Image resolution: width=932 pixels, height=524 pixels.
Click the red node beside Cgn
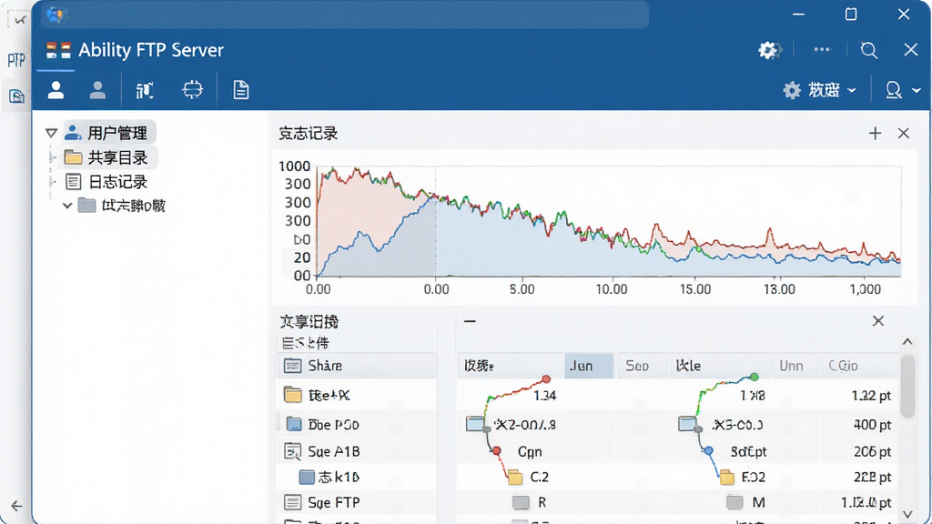tap(496, 451)
